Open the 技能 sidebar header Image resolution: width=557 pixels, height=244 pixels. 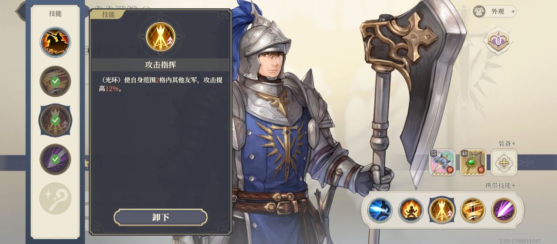tap(55, 13)
